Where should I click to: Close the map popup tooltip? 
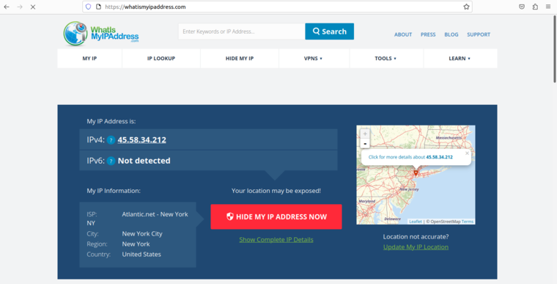click(x=467, y=153)
